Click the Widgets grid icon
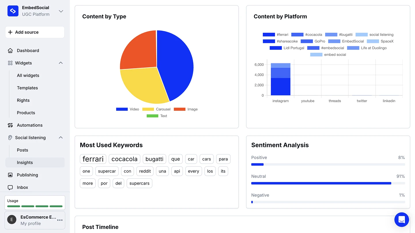This screenshot has height=233, width=415. [x=10, y=63]
